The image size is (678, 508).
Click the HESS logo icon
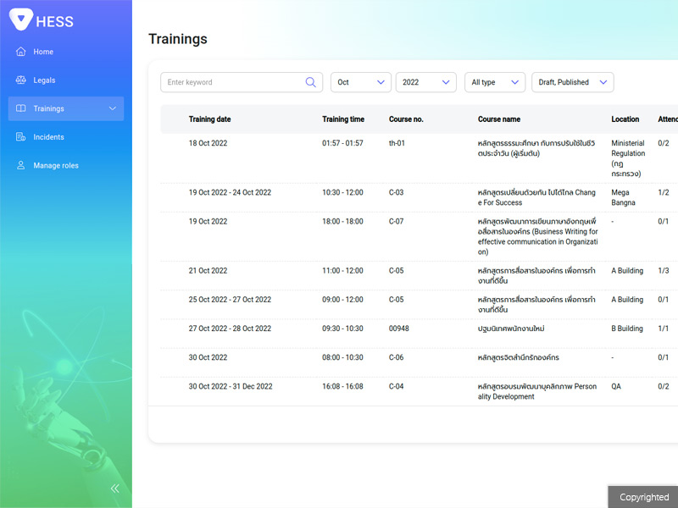[21, 19]
